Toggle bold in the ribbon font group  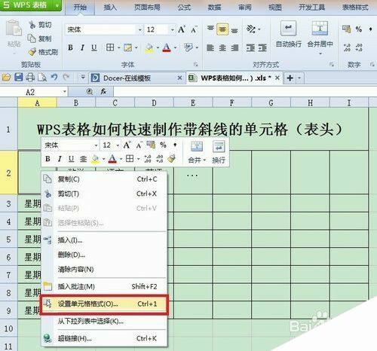71,47
